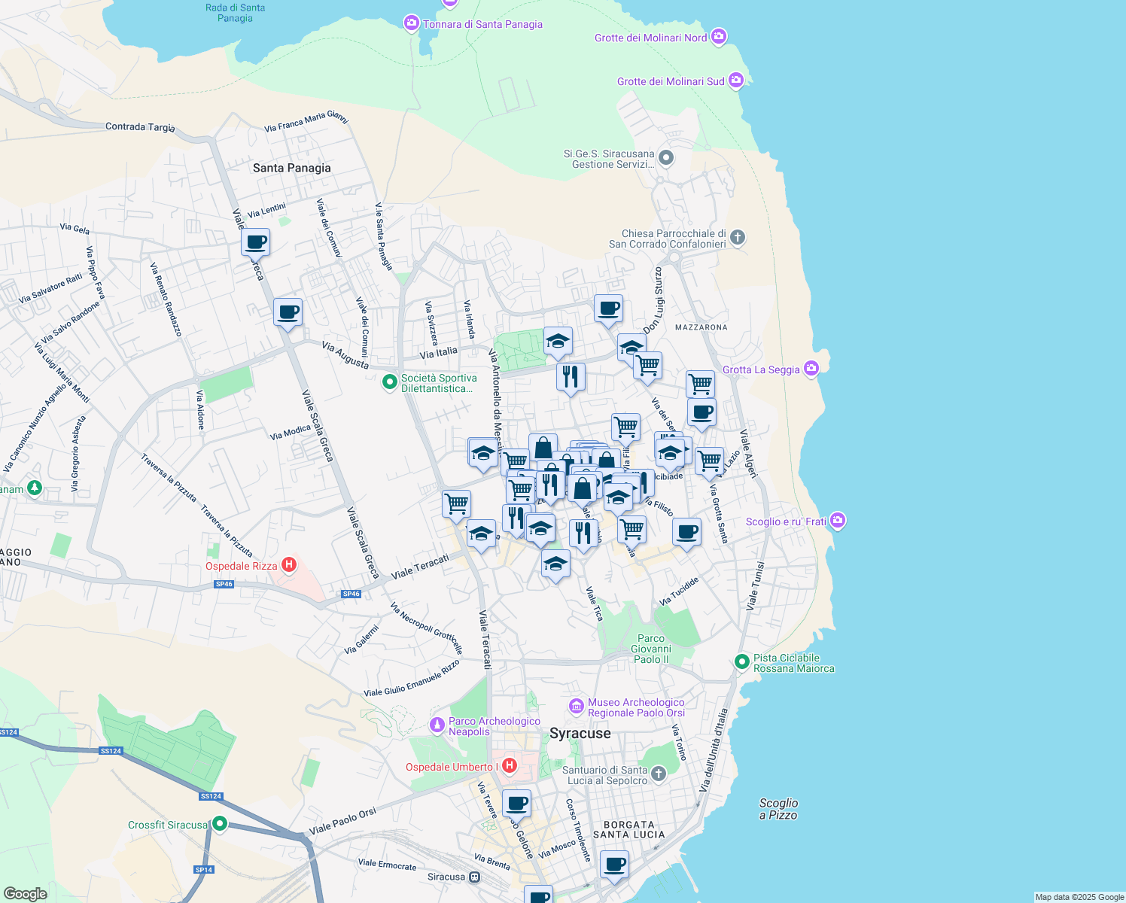Click the MAZZARONA district label

[701, 327]
